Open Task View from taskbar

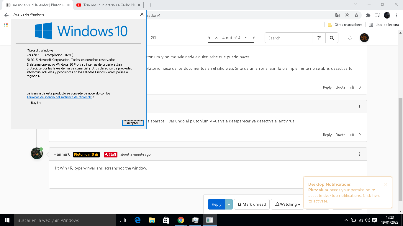tap(123, 220)
